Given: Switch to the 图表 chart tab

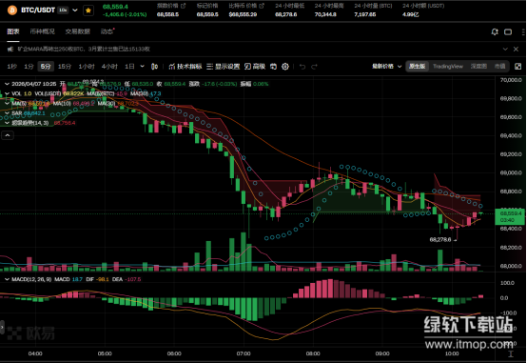Looking at the screenshot, I should click(x=13, y=31).
